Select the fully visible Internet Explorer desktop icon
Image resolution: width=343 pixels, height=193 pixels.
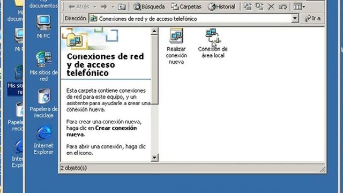click(43, 140)
